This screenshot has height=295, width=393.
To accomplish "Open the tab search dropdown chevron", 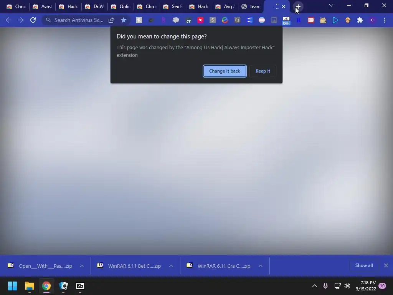I will (x=331, y=5).
